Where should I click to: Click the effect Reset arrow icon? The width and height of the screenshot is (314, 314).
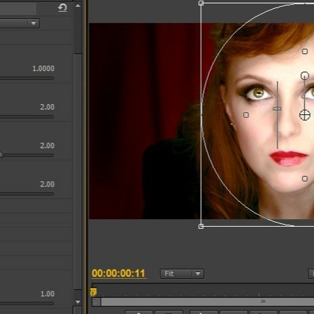pos(62,8)
